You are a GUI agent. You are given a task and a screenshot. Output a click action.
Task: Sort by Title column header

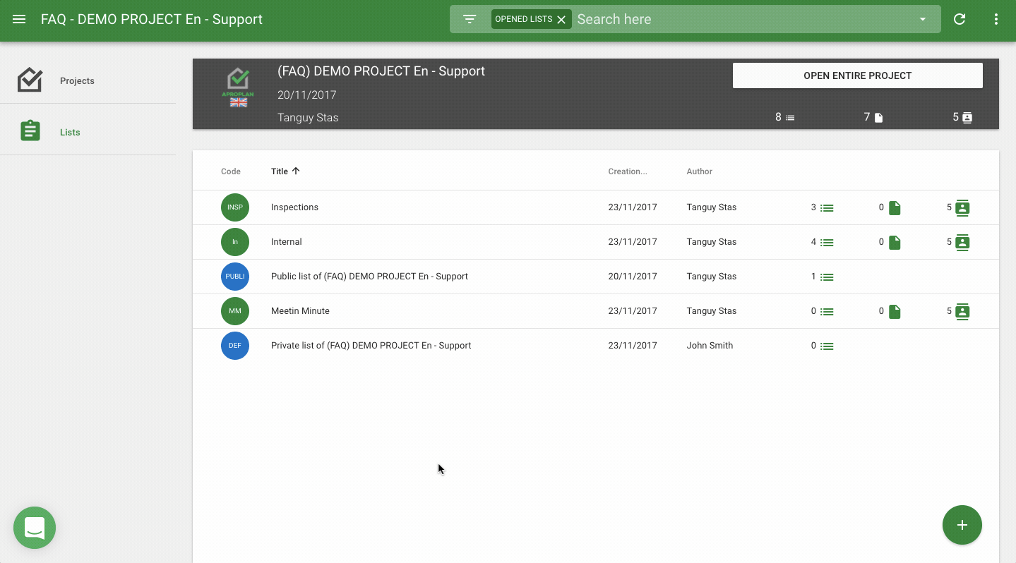280,171
